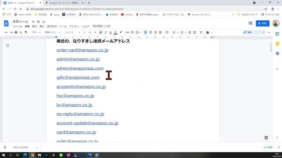Toggle the numbered list
282x158 pixels.
pyautogui.click(x=174, y=32)
